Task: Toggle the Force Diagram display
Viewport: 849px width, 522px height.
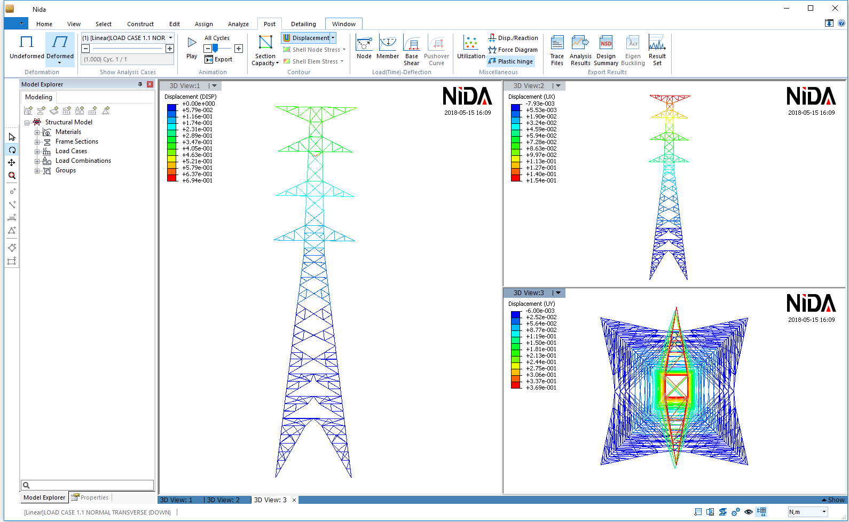Action: 513,50
